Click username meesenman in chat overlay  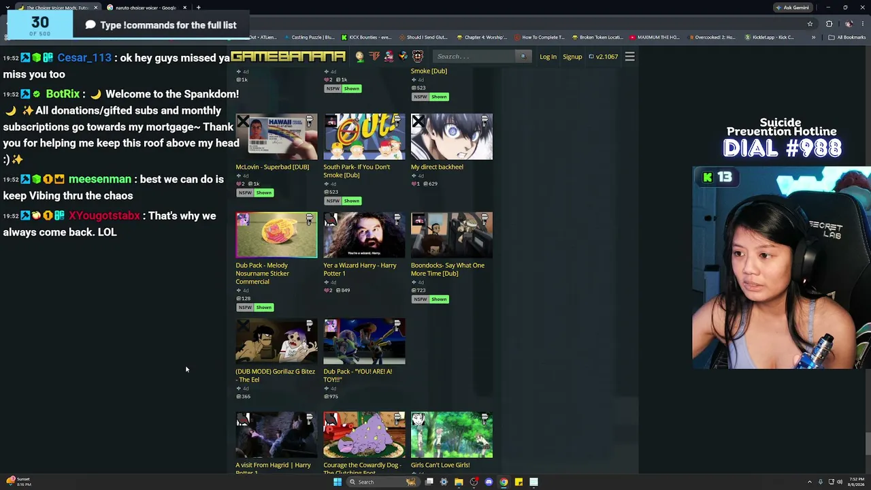coord(100,179)
